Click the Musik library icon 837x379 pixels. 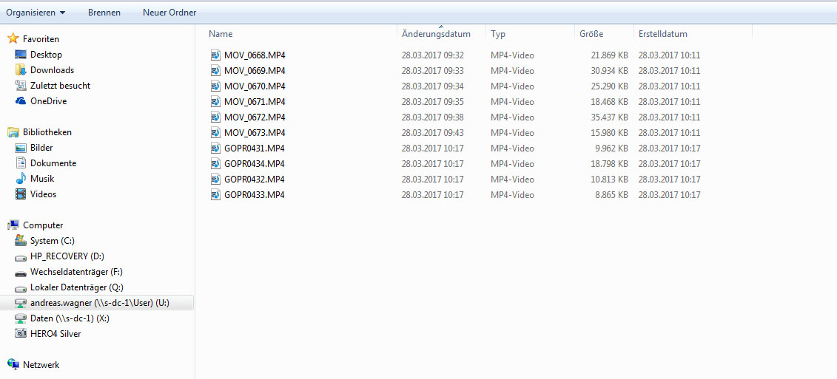coord(21,179)
